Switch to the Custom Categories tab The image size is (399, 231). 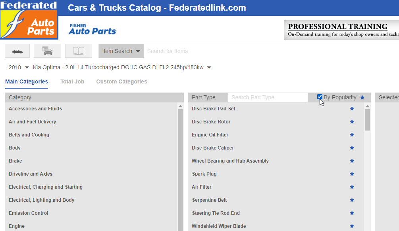tap(121, 81)
